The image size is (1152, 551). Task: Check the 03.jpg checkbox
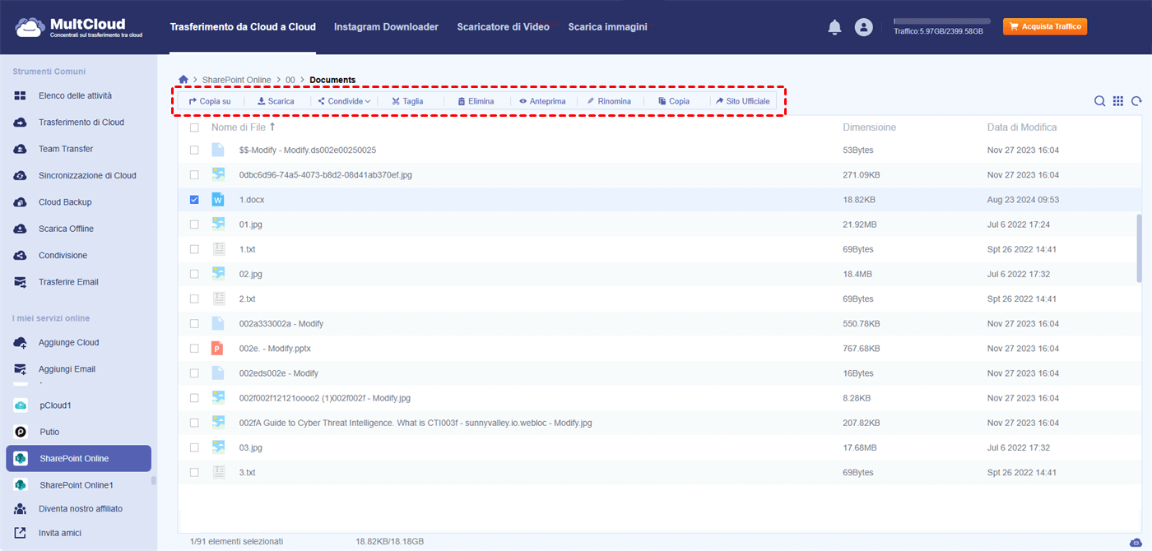coord(194,447)
